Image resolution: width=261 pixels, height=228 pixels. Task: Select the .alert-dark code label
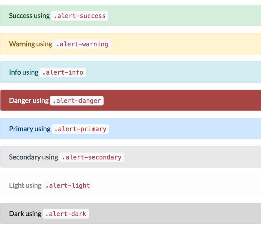coord(66,214)
